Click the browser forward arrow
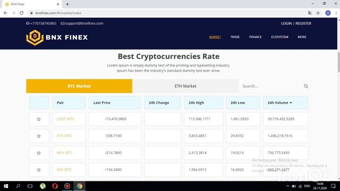Screen dimensions: 340x191 pyautogui.click(x=13, y=13)
